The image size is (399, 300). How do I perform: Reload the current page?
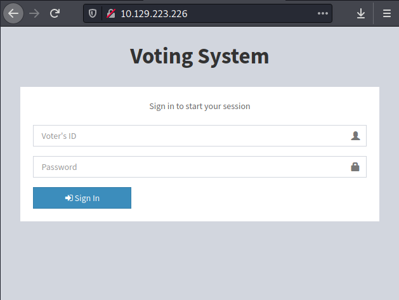pyautogui.click(x=55, y=13)
